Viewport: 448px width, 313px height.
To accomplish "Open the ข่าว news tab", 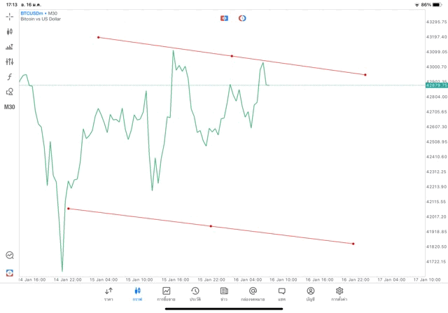I will (224, 293).
